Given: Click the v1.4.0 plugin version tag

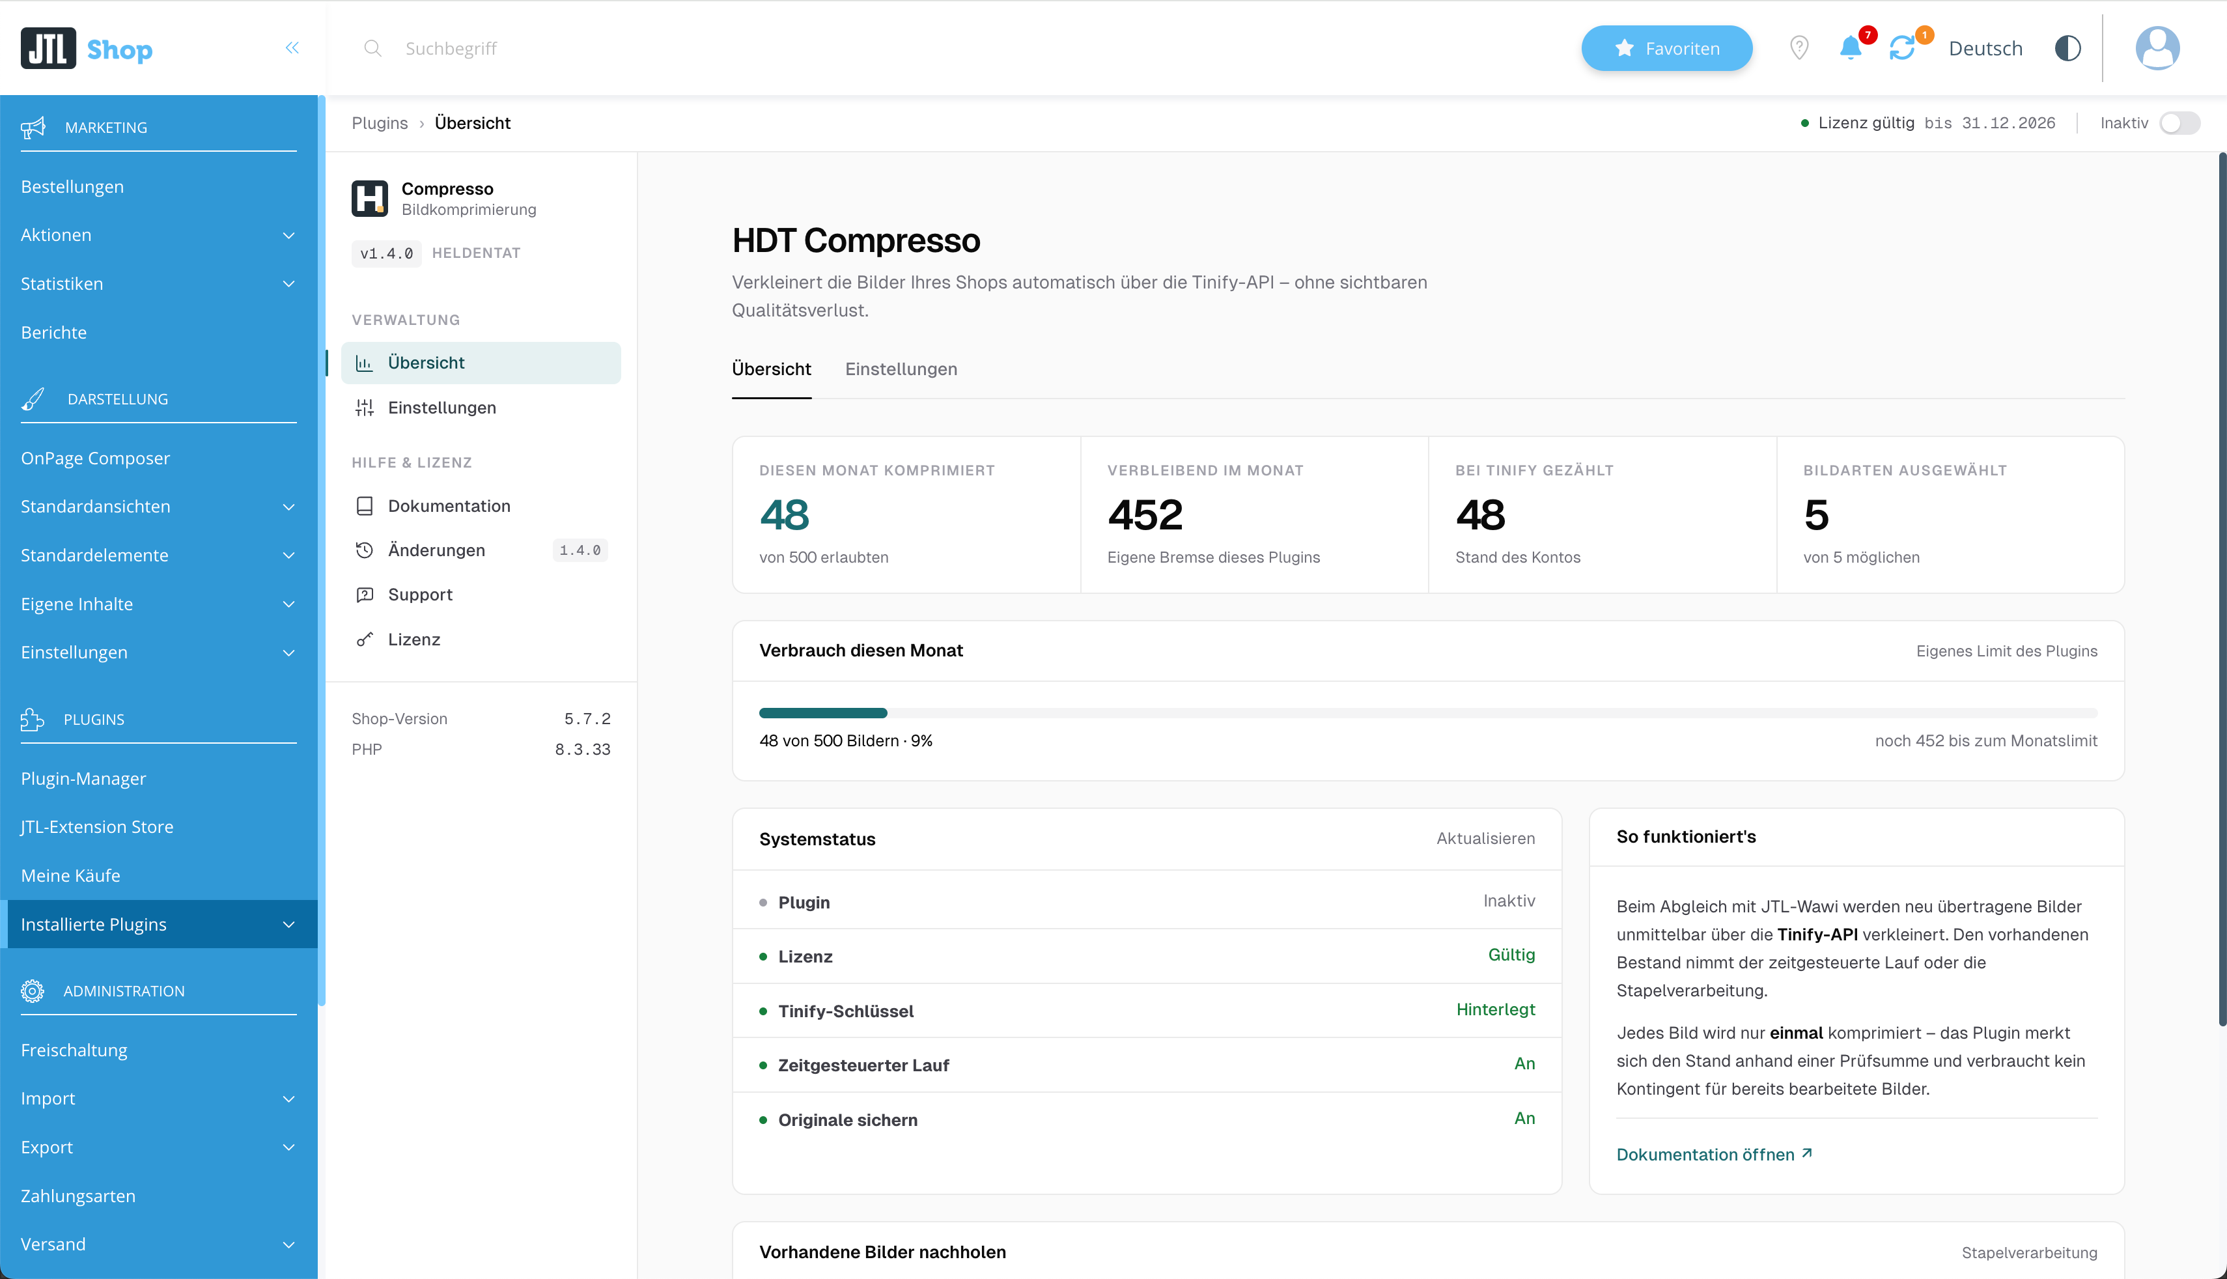Looking at the screenshot, I should [x=386, y=253].
